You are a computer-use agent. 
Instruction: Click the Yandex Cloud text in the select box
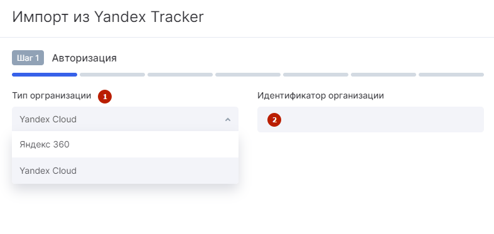(x=48, y=119)
